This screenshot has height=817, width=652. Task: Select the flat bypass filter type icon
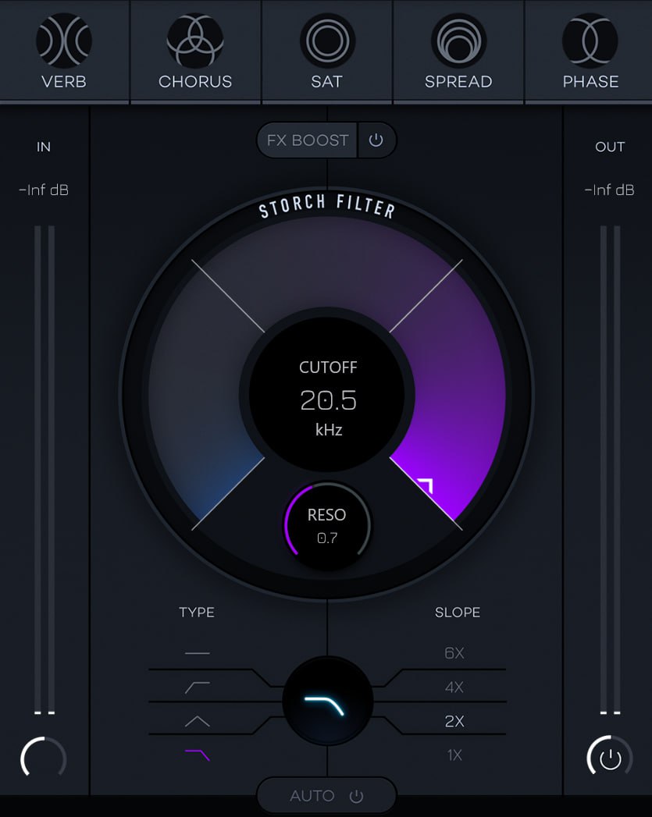pos(195,652)
